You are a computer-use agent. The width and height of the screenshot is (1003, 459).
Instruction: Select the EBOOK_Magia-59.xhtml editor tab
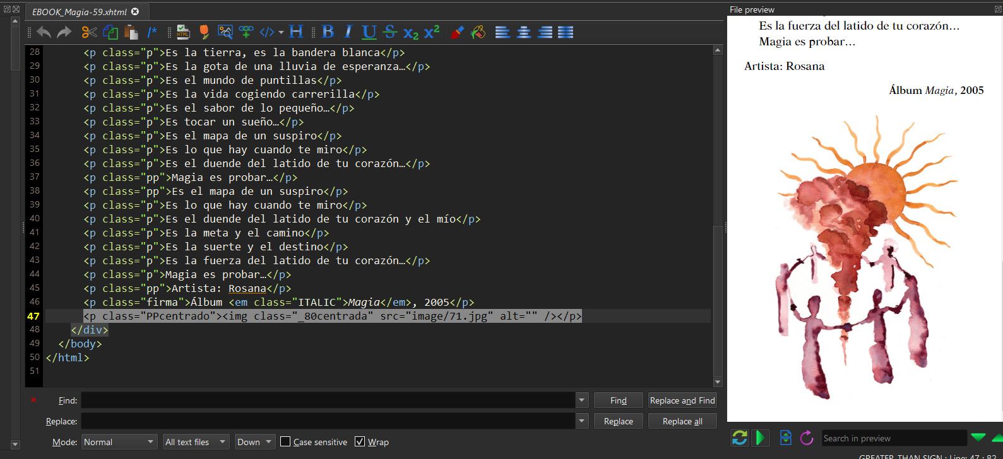(86, 11)
